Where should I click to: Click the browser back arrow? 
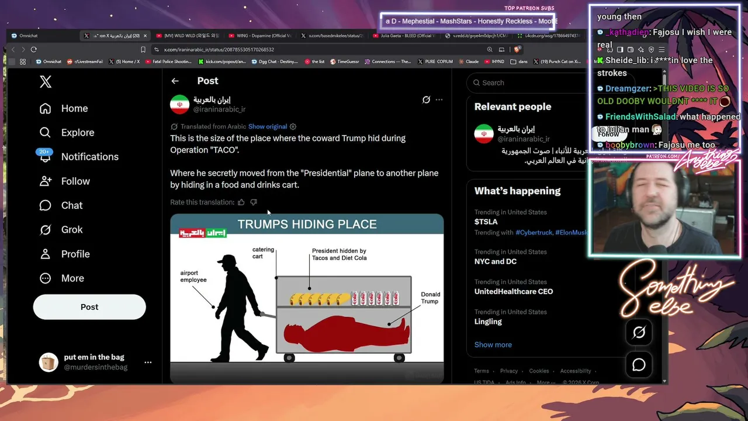coord(13,50)
